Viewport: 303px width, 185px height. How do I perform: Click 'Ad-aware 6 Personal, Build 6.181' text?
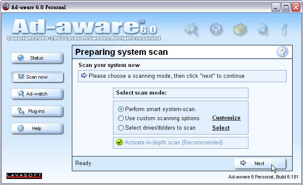[263, 177]
